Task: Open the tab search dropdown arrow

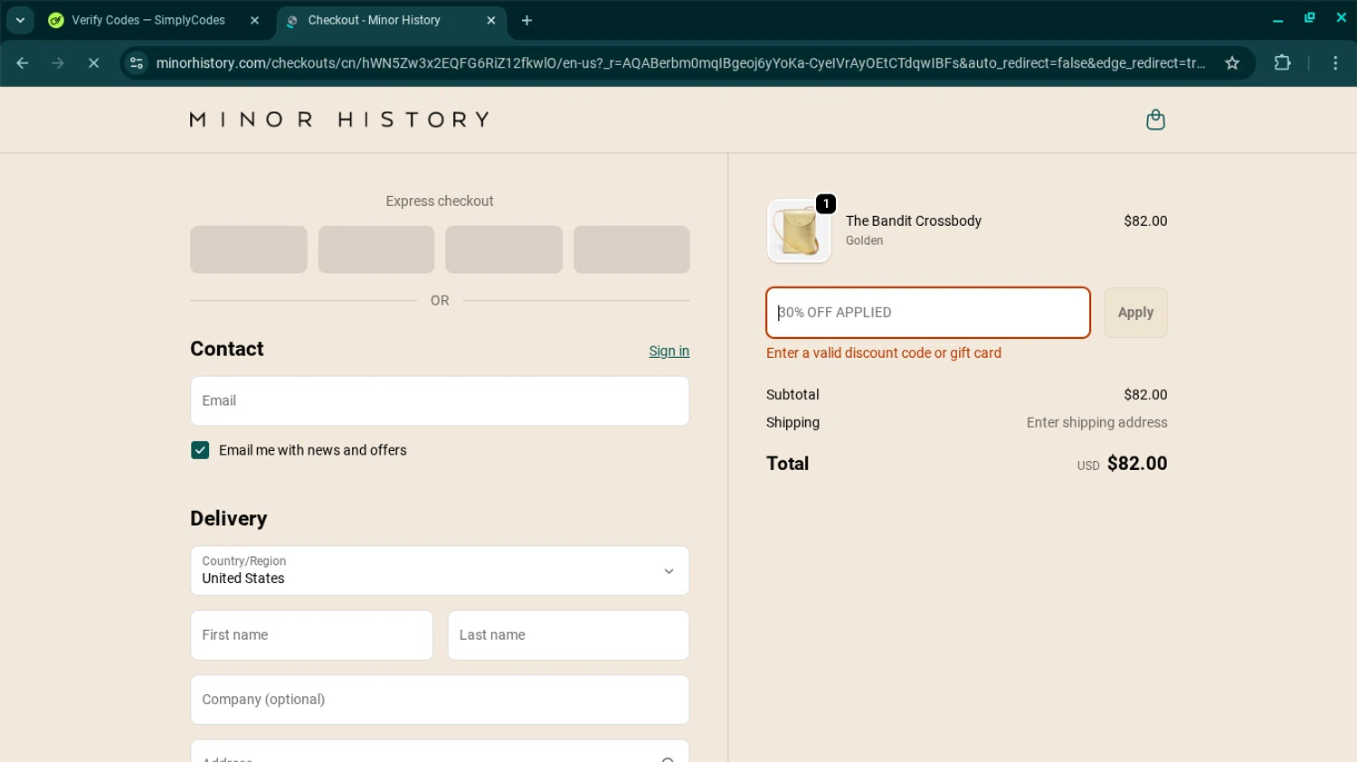Action: click(x=20, y=20)
